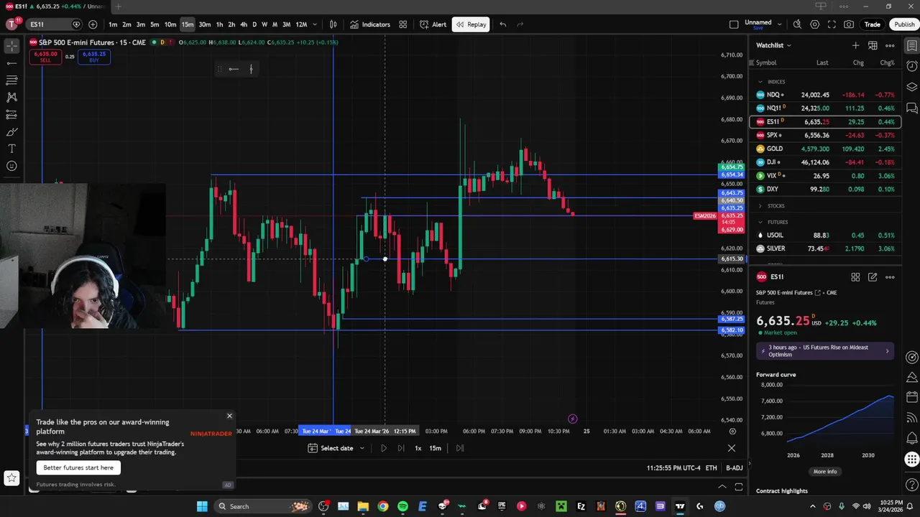Step replay forward one bar
The image size is (920, 517).
pyautogui.click(x=401, y=448)
